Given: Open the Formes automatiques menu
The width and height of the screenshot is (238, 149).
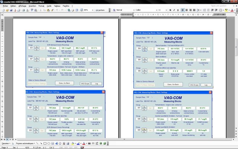Looking at the screenshot, I should point(25,143).
